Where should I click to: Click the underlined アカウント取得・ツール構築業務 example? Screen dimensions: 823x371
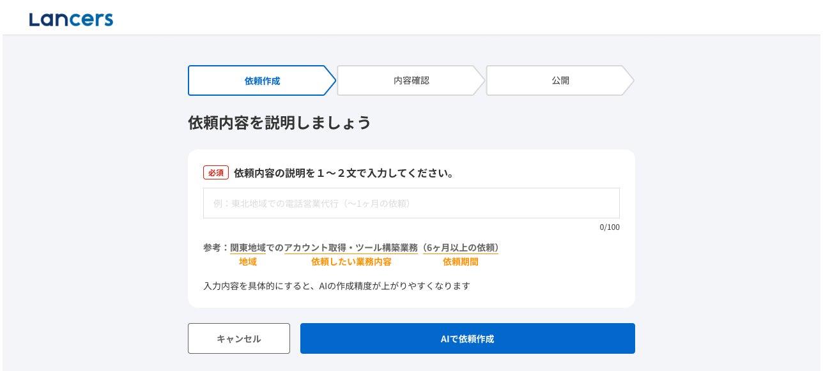tap(351, 248)
